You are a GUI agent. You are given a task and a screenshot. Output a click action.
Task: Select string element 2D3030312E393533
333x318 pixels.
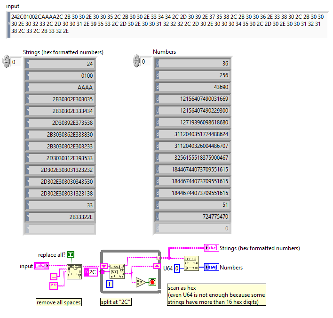(60, 158)
